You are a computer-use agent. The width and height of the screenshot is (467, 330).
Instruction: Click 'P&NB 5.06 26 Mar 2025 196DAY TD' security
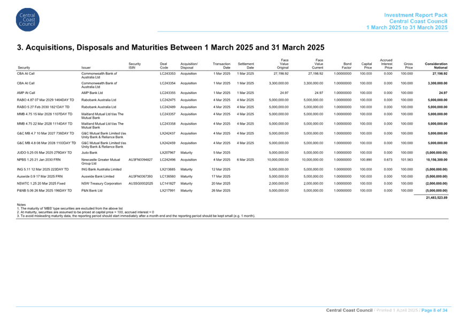44,190
